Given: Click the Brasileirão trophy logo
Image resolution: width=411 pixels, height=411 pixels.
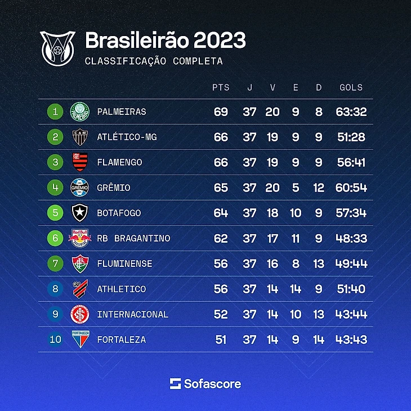Looking at the screenshot, I should [57, 47].
